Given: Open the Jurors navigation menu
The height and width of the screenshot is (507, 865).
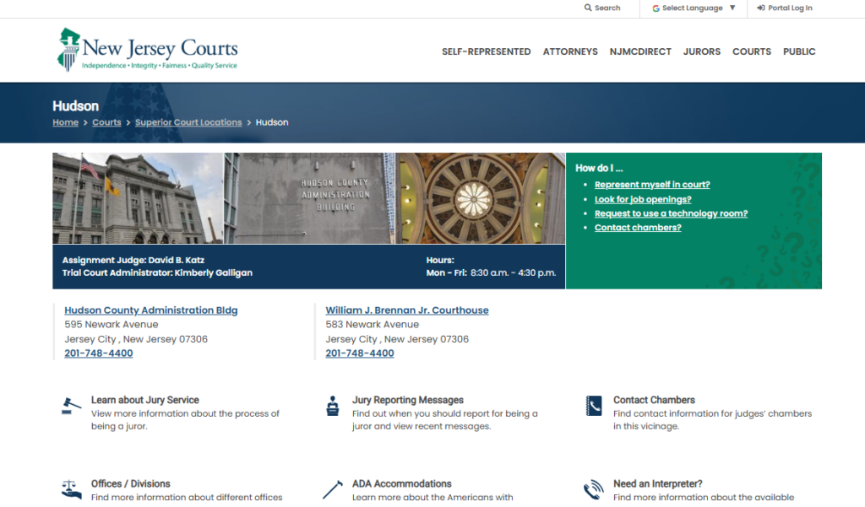Looking at the screenshot, I should (702, 51).
